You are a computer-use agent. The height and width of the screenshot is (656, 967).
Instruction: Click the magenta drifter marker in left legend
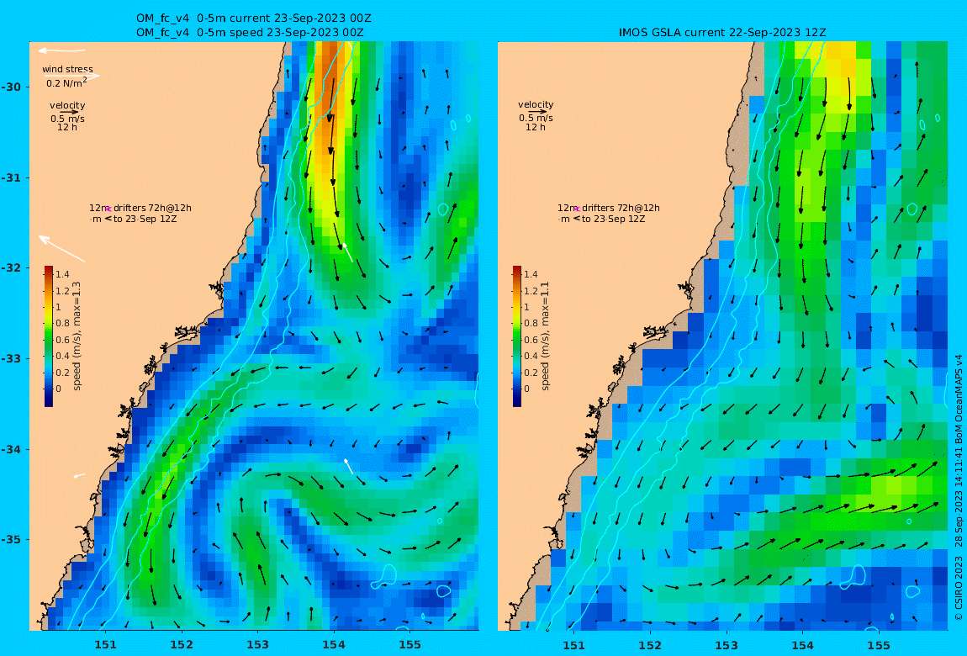(108, 209)
